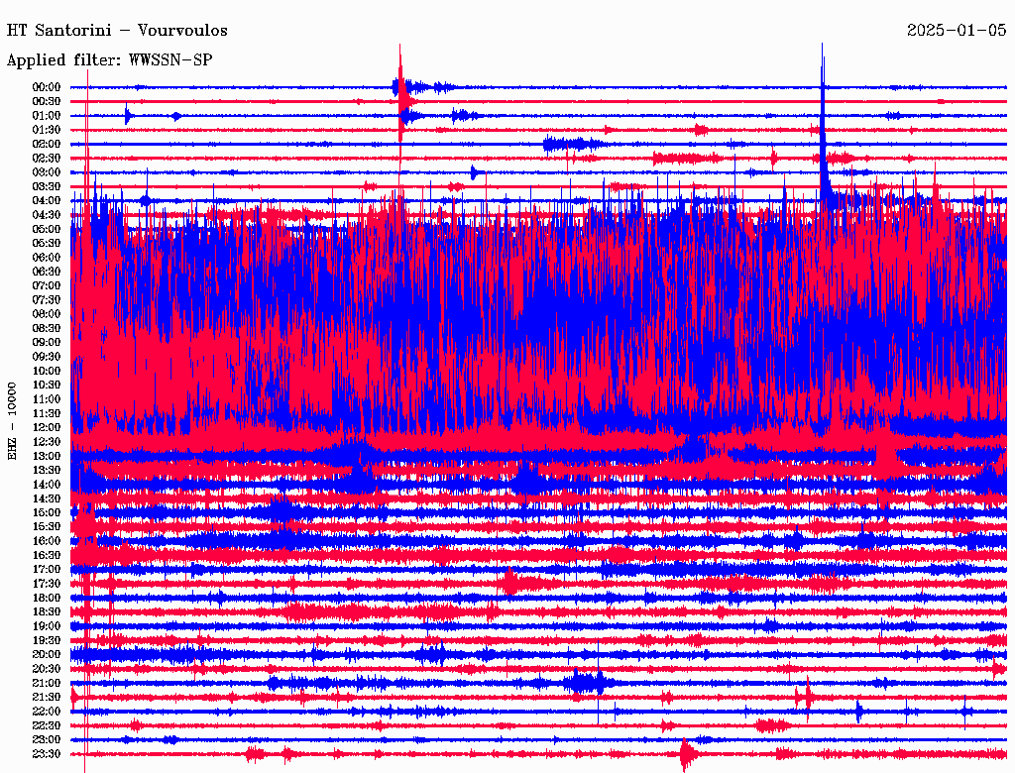Select the 12:00 time label

point(47,428)
